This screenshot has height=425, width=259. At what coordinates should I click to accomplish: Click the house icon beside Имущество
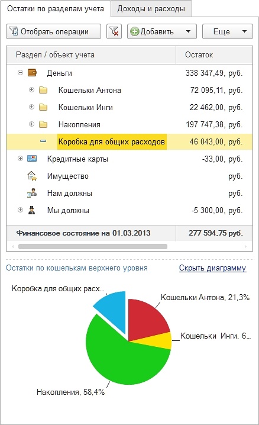(32, 176)
